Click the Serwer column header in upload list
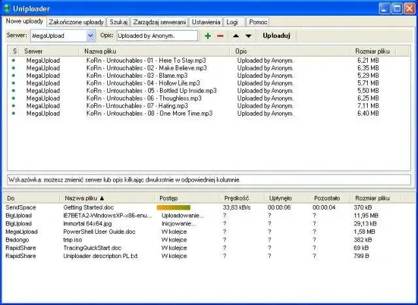 (50, 51)
